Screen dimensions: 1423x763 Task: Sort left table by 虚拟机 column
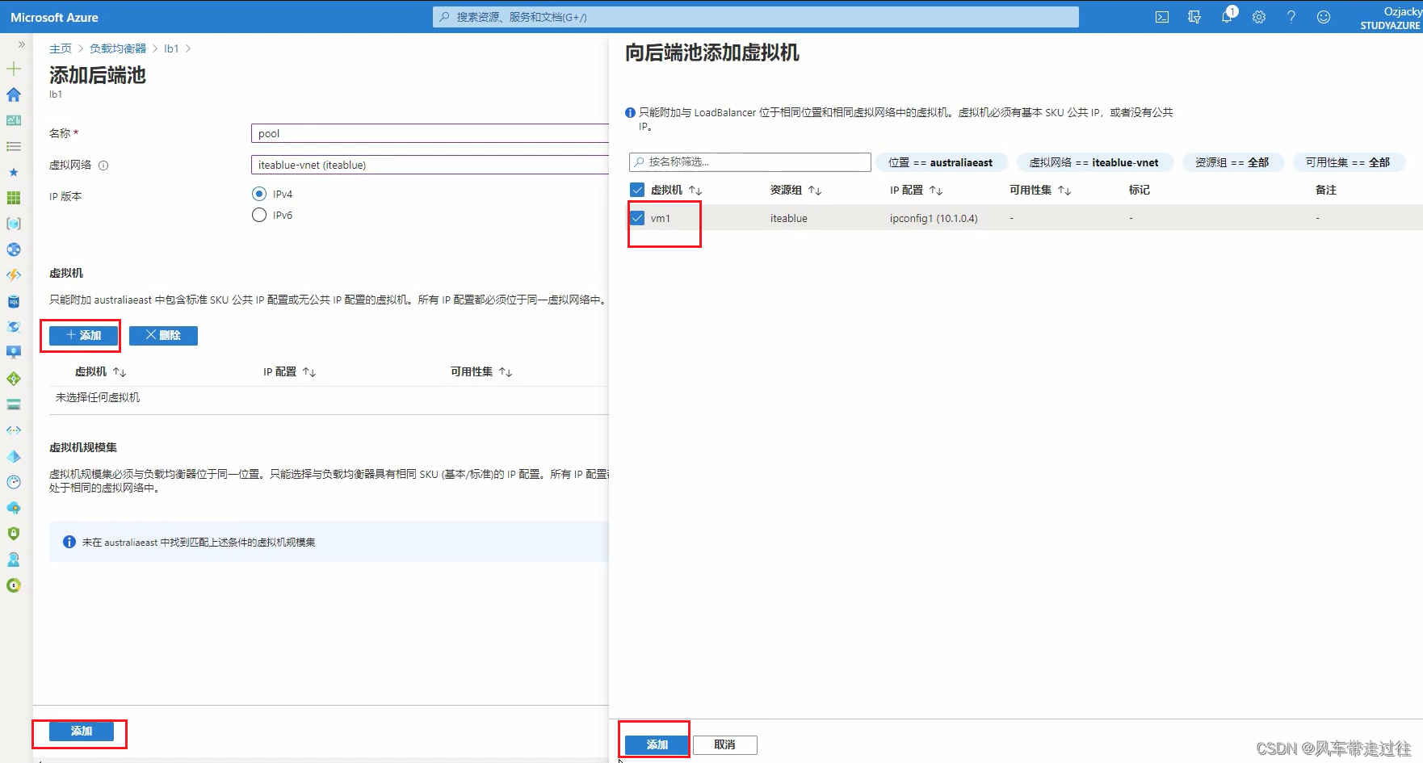(x=100, y=371)
